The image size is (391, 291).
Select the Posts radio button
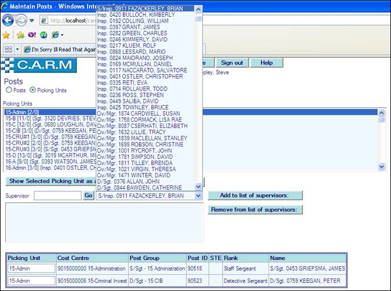(x=9, y=90)
